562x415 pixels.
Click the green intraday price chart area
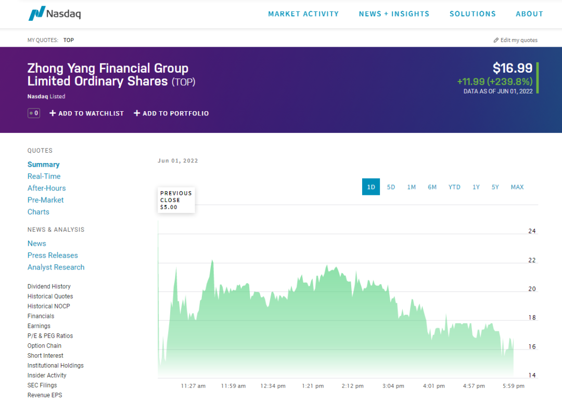(x=336, y=318)
